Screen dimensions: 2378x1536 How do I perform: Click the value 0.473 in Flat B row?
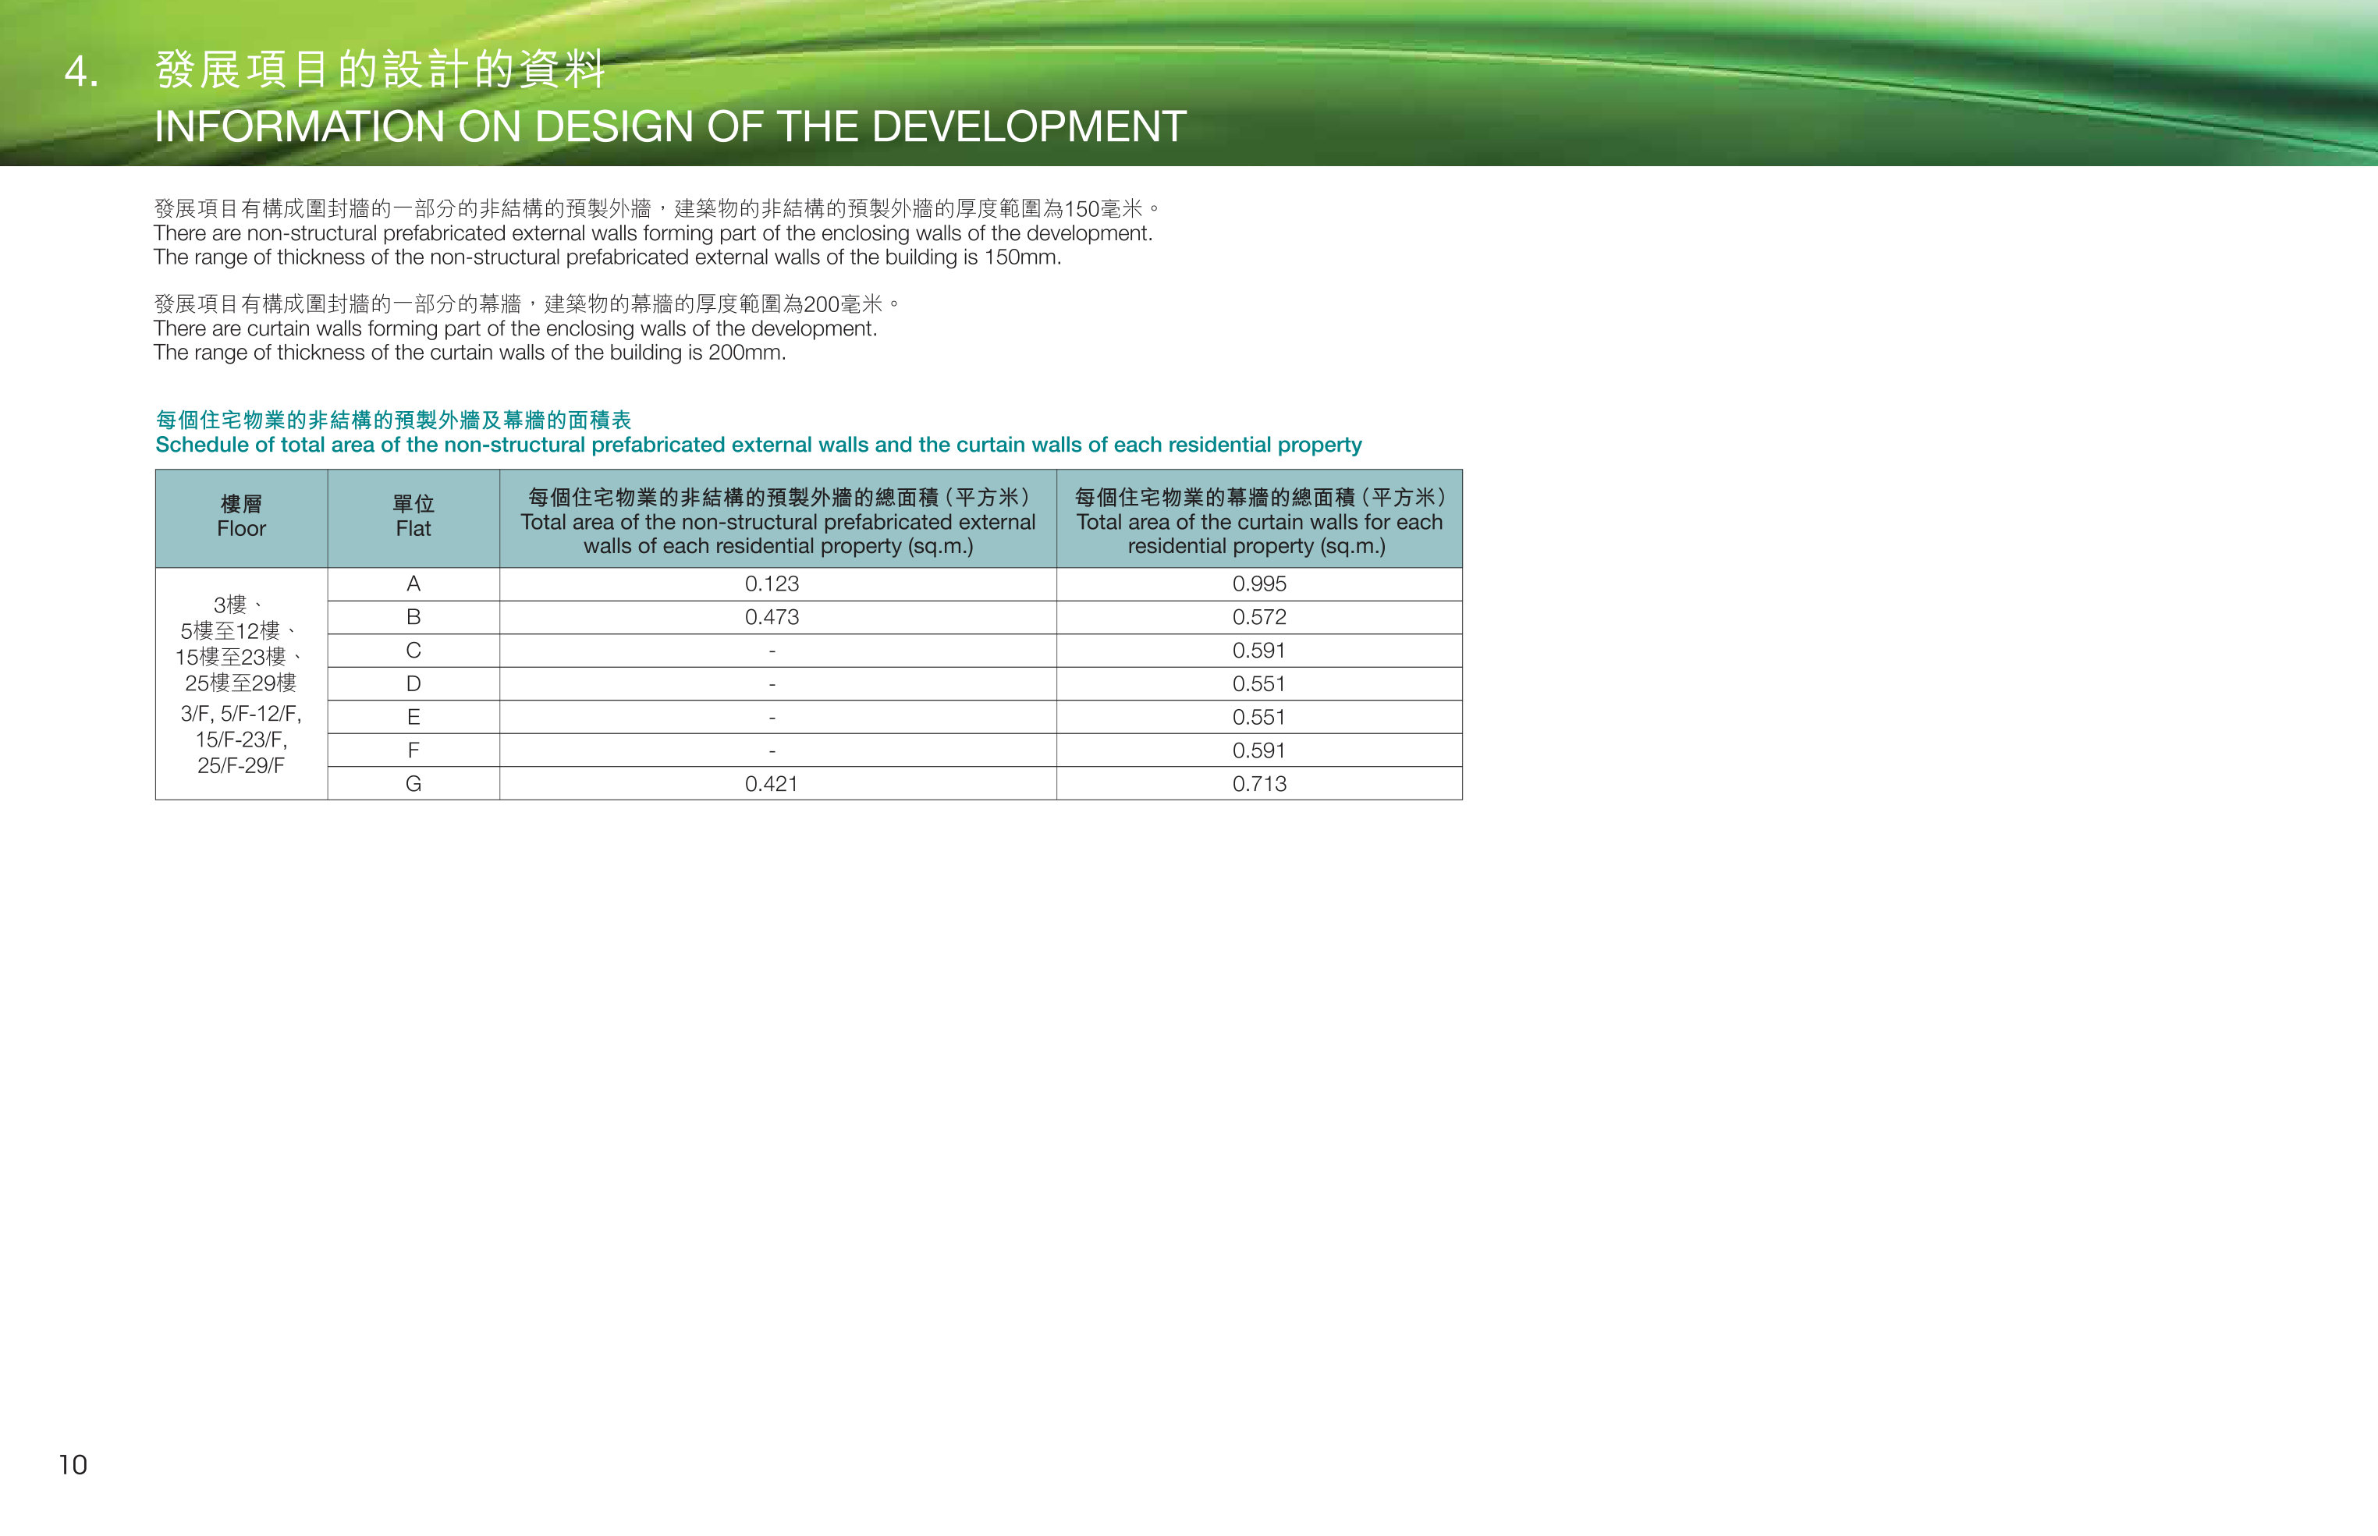(x=772, y=617)
